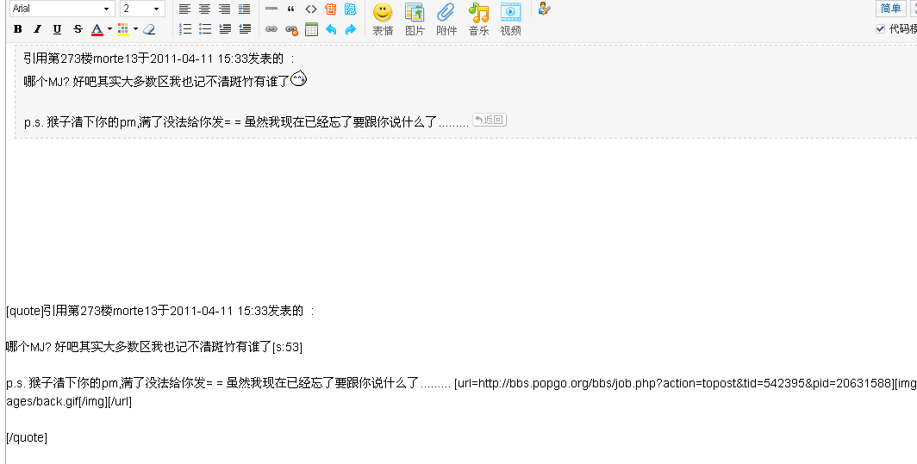Insert a numbered list
Screen dimensions: 917x464
coord(185,29)
